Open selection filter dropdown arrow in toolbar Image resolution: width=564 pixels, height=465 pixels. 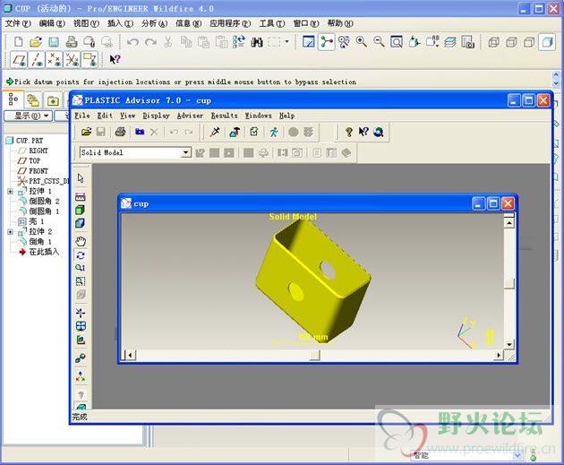click(x=286, y=42)
